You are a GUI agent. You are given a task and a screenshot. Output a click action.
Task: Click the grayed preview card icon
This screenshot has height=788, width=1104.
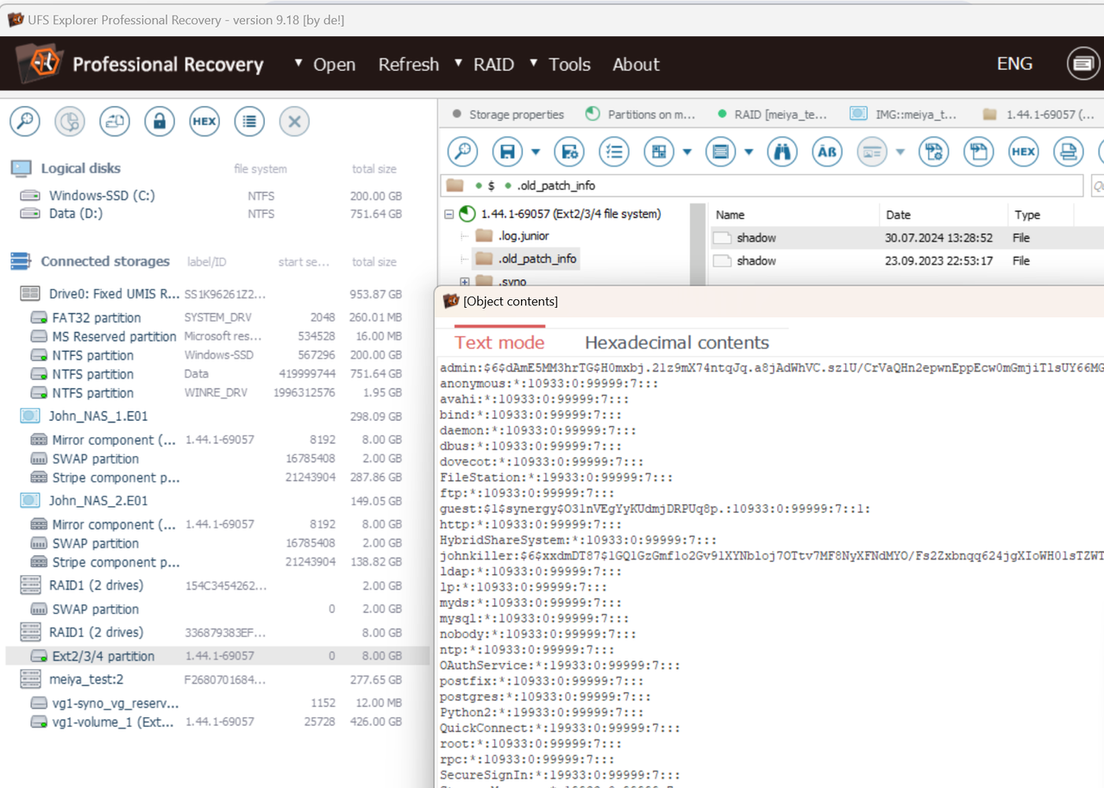[x=872, y=153]
